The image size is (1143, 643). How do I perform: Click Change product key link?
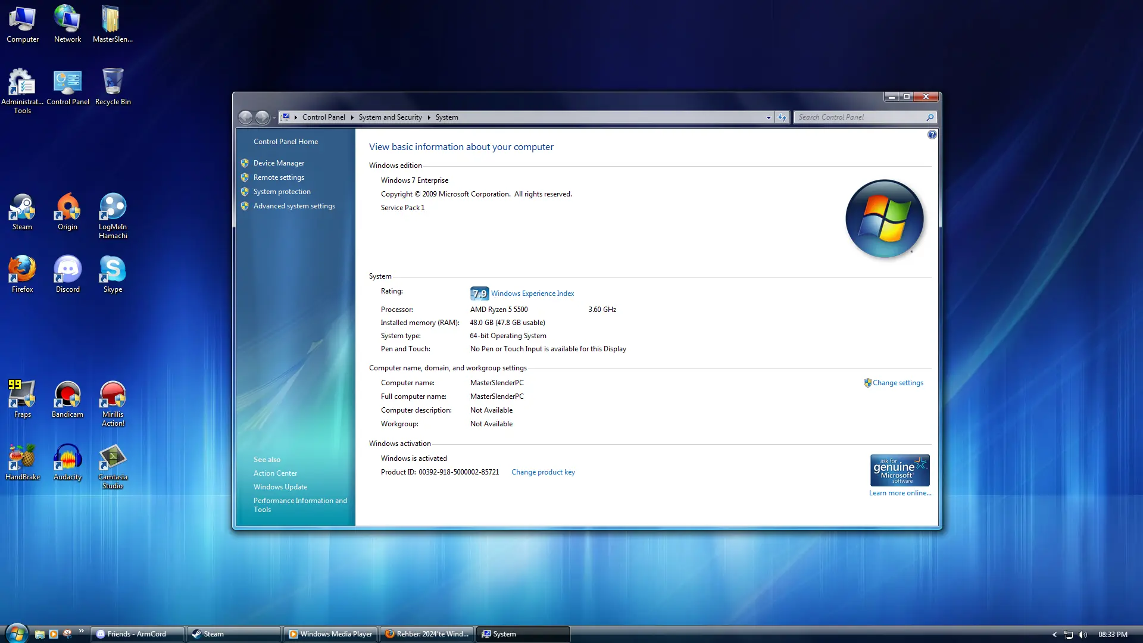543,472
